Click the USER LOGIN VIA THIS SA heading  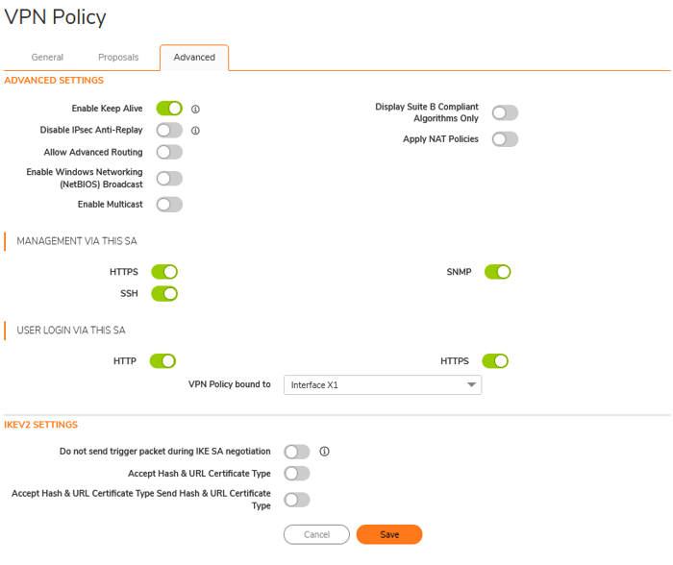[x=71, y=331]
